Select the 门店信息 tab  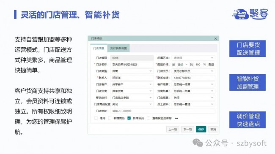coord(99,48)
